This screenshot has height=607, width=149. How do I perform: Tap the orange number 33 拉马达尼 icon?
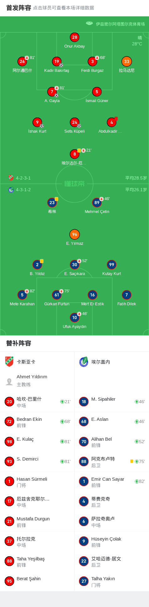click(x=126, y=61)
